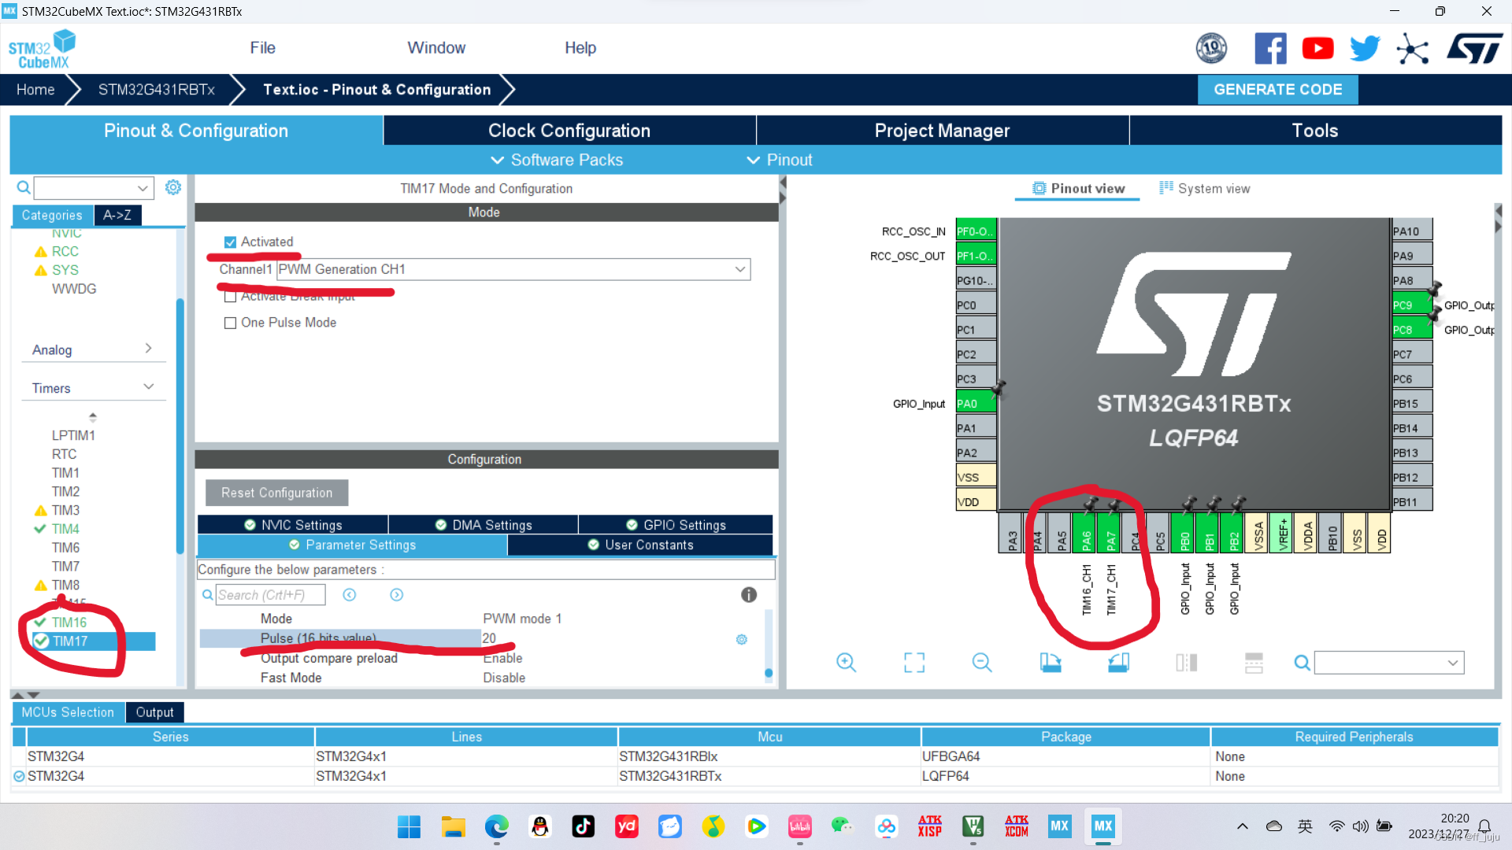
Task: Open the Tools tab
Action: pyautogui.click(x=1315, y=131)
